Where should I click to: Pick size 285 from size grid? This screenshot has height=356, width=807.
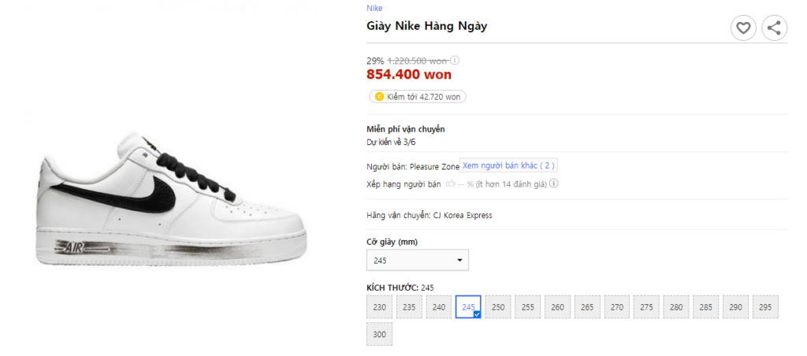706,307
